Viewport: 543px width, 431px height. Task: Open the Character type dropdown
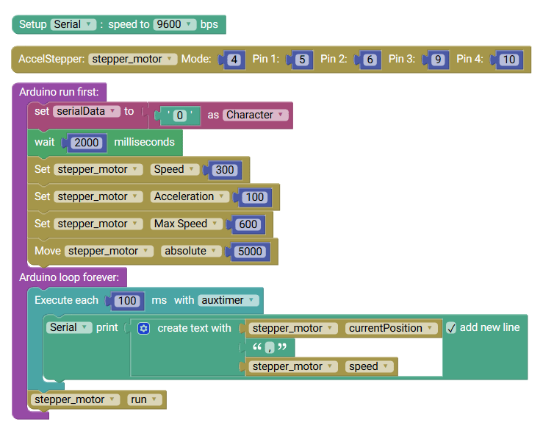coord(256,115)
